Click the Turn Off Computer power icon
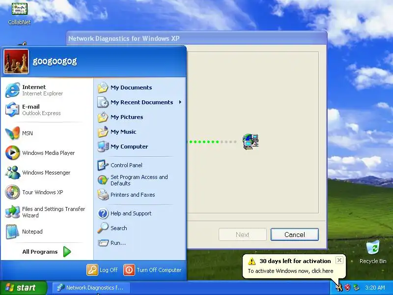The height and width of the screenshot is (295, 393). pyautogui.click(x=129, y=270)
